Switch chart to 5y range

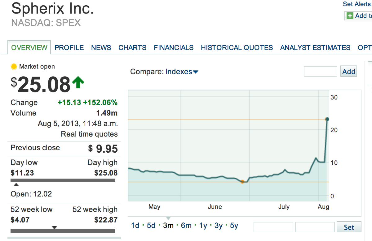pyautogui.click(x=234, y=226)
